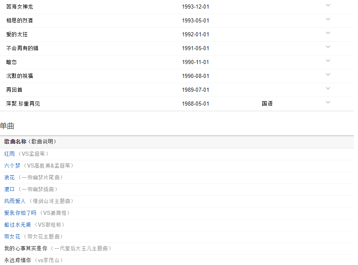Select the 我的心事其实是你 song title text
The width and height of the screenshot is (358, 265).
26,248
